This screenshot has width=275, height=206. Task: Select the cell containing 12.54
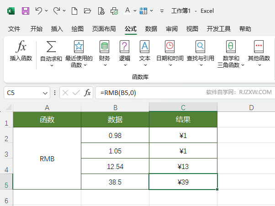[x=115, y=166]
